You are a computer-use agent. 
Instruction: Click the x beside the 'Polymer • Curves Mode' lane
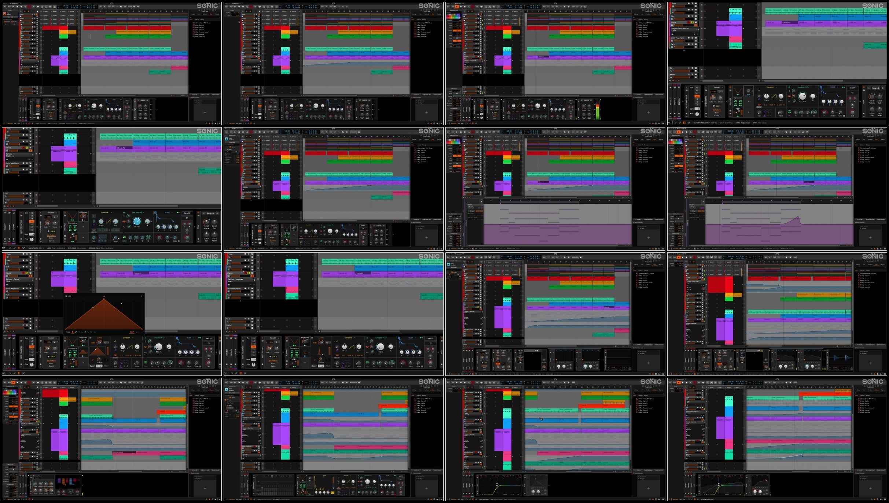click(32, 285)
